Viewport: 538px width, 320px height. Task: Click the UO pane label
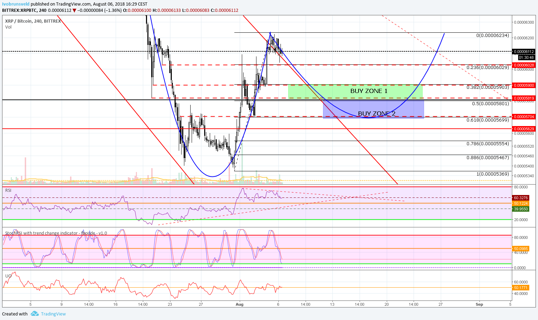click(x=8, y=276)
